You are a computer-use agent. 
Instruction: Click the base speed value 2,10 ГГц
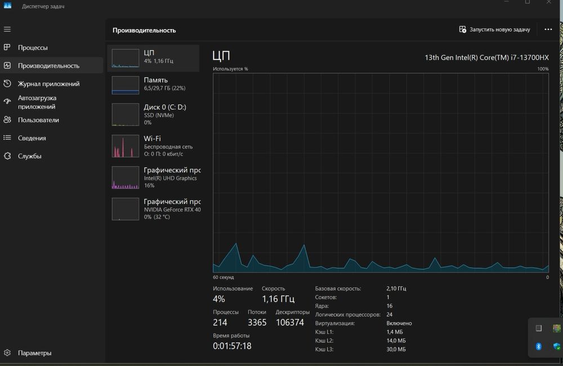pyautogui.click(x=396, y=288)
